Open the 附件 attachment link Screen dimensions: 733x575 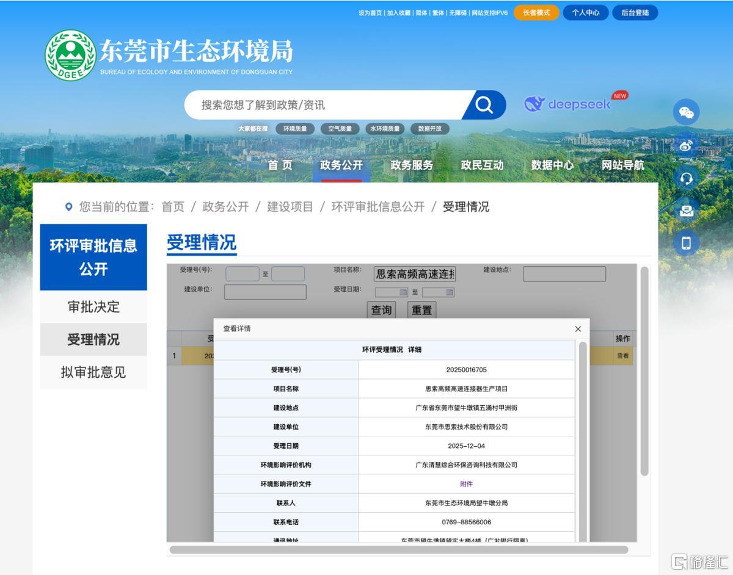(x=466, y=484)
